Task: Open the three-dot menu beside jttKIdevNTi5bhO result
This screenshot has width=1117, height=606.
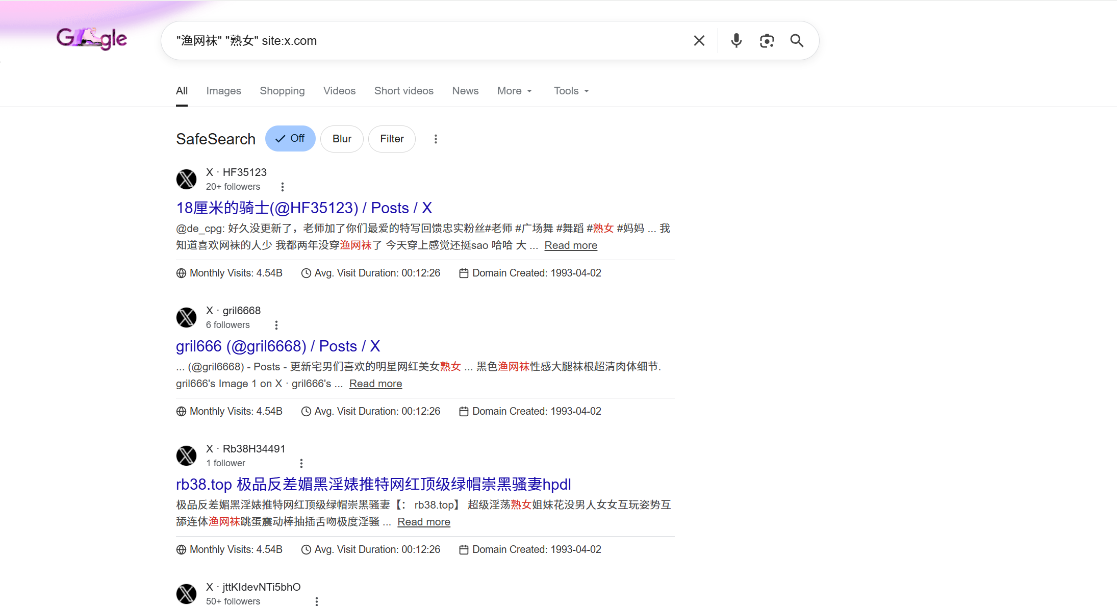Action: 316,601
